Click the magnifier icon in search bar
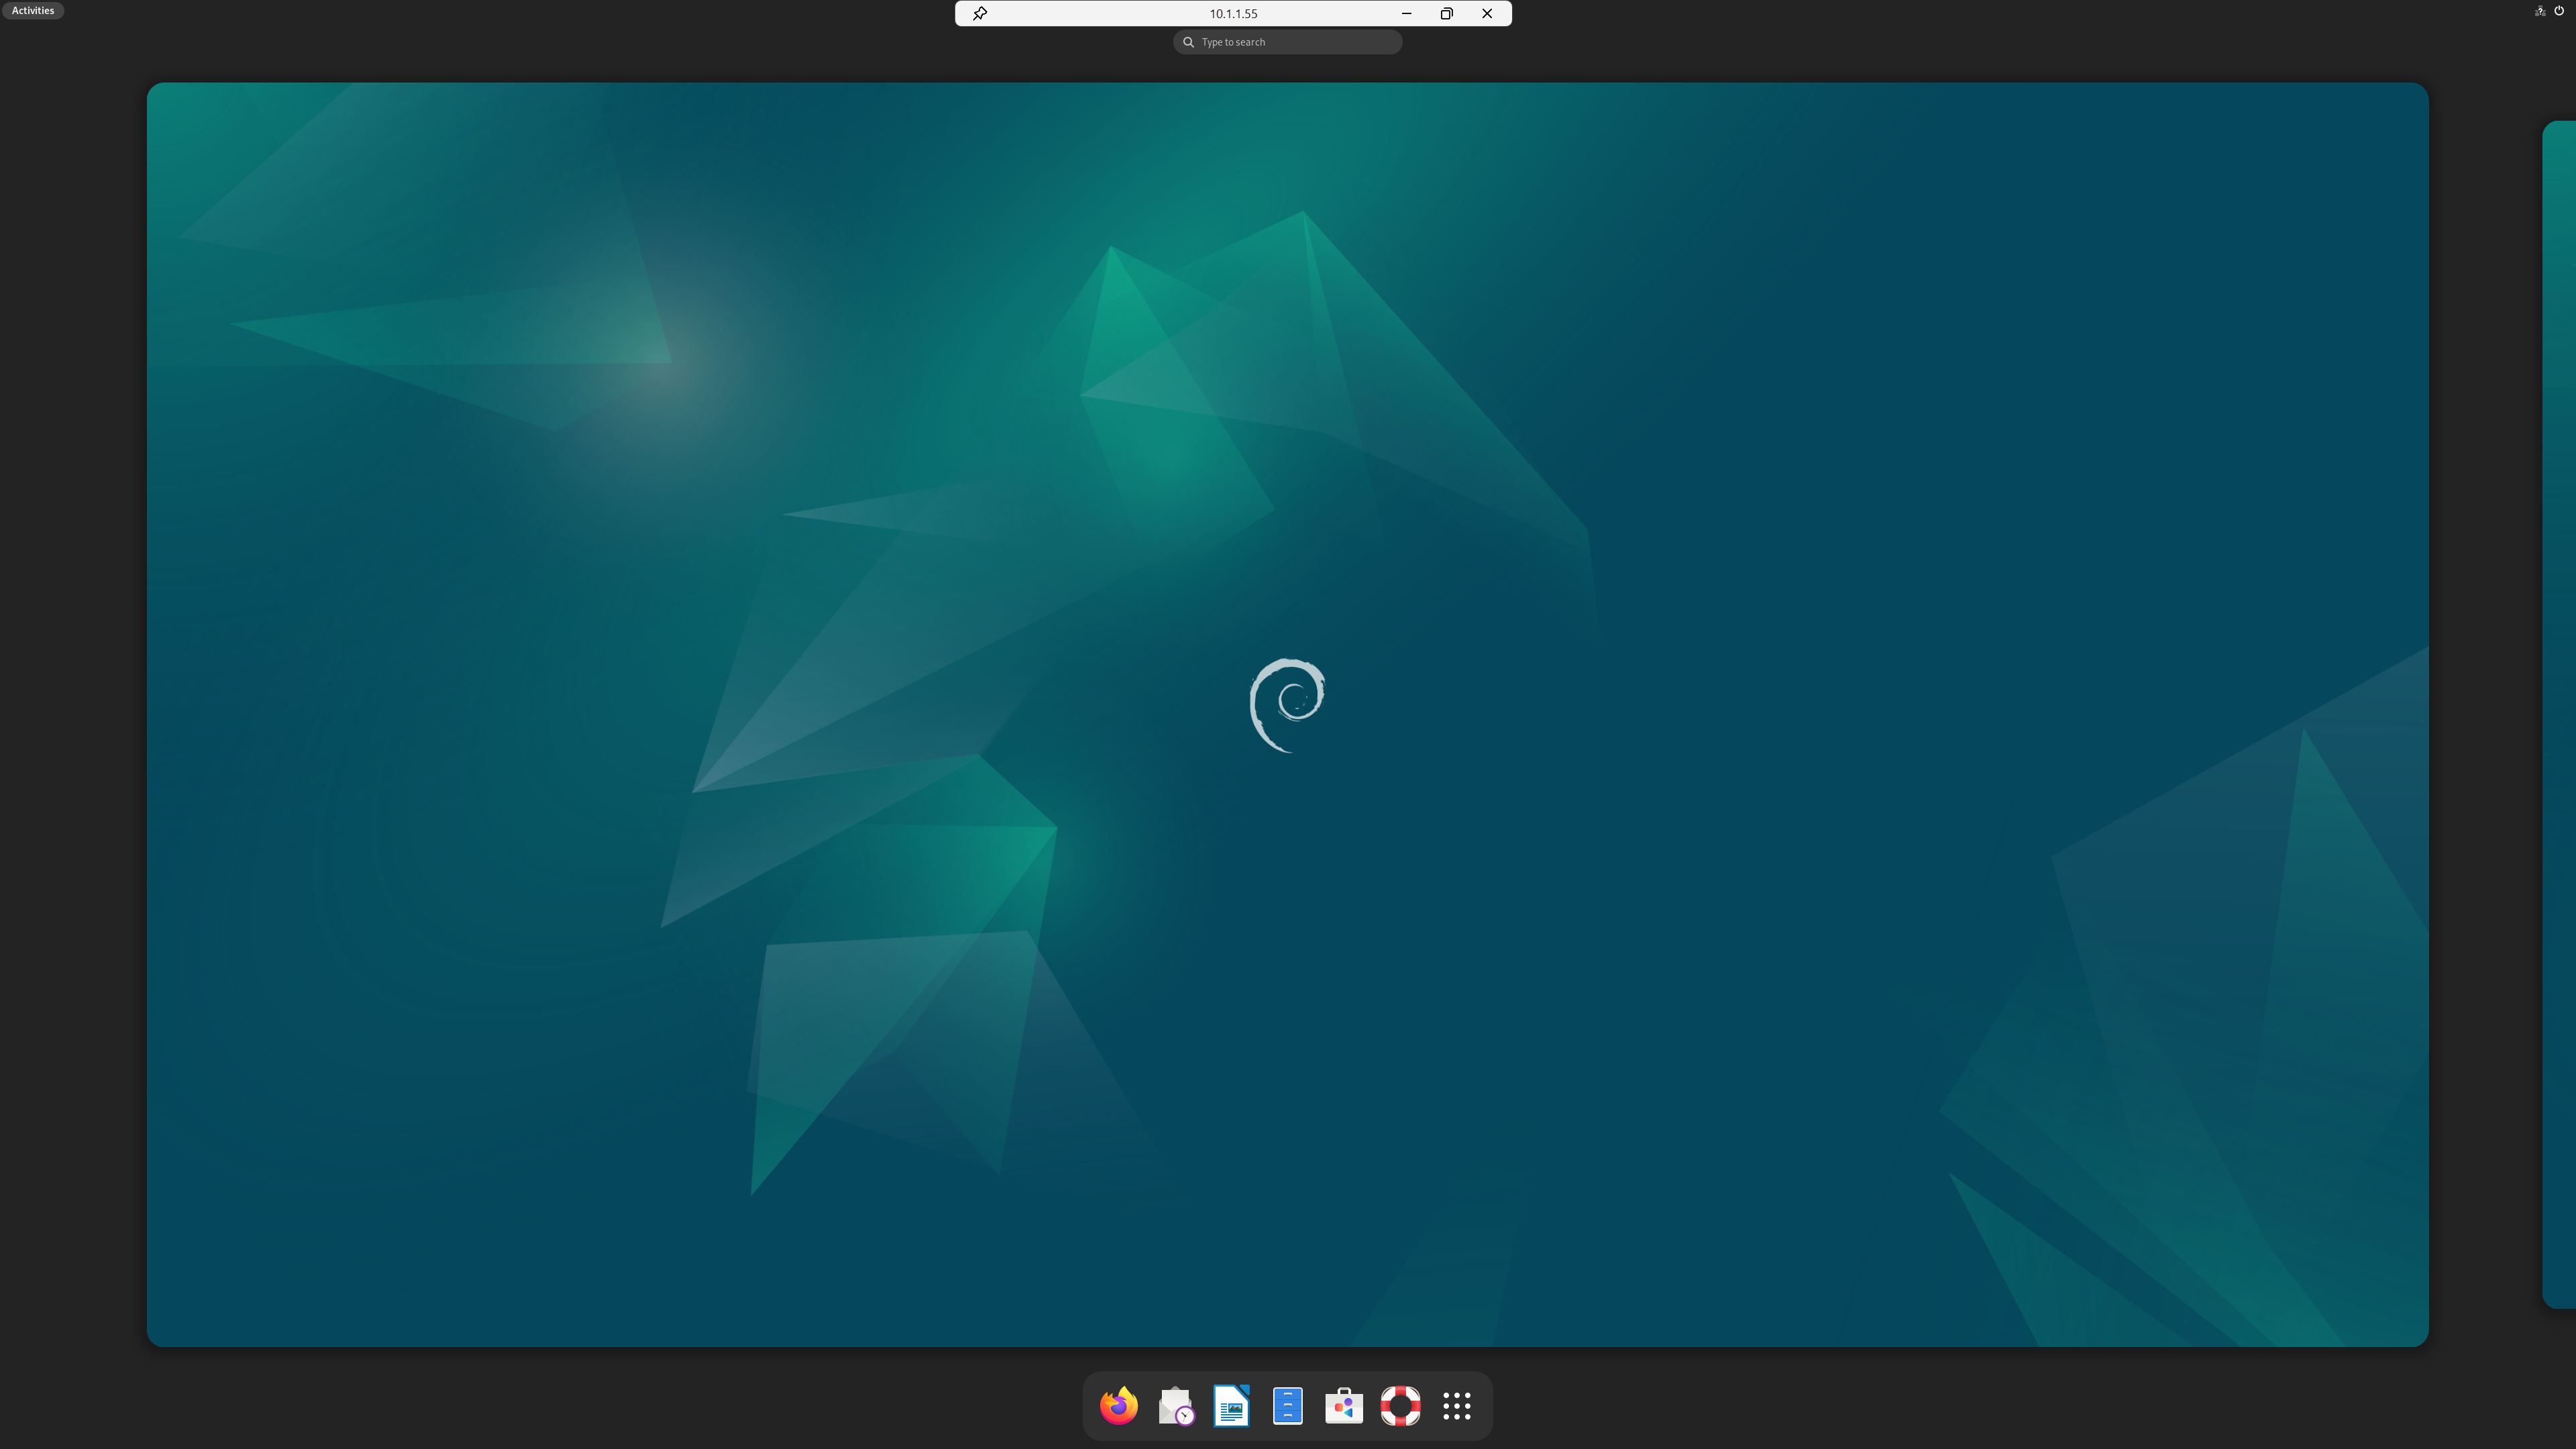 pos(1188,42)
